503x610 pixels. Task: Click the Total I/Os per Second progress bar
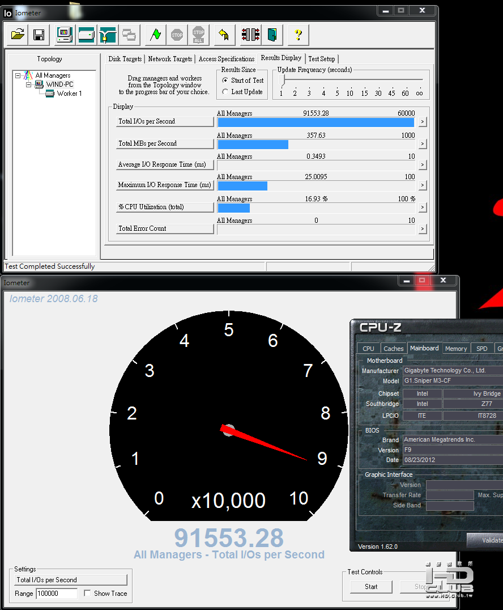(x=316, y=122)
